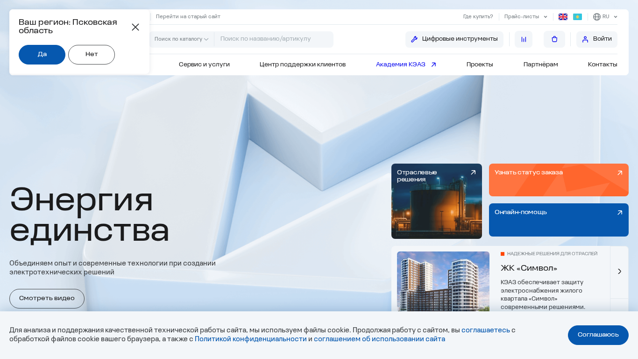This screenshot has width=638, height=359.
Task: Open the Контакты menu item
Action: [x=603, y=65]
